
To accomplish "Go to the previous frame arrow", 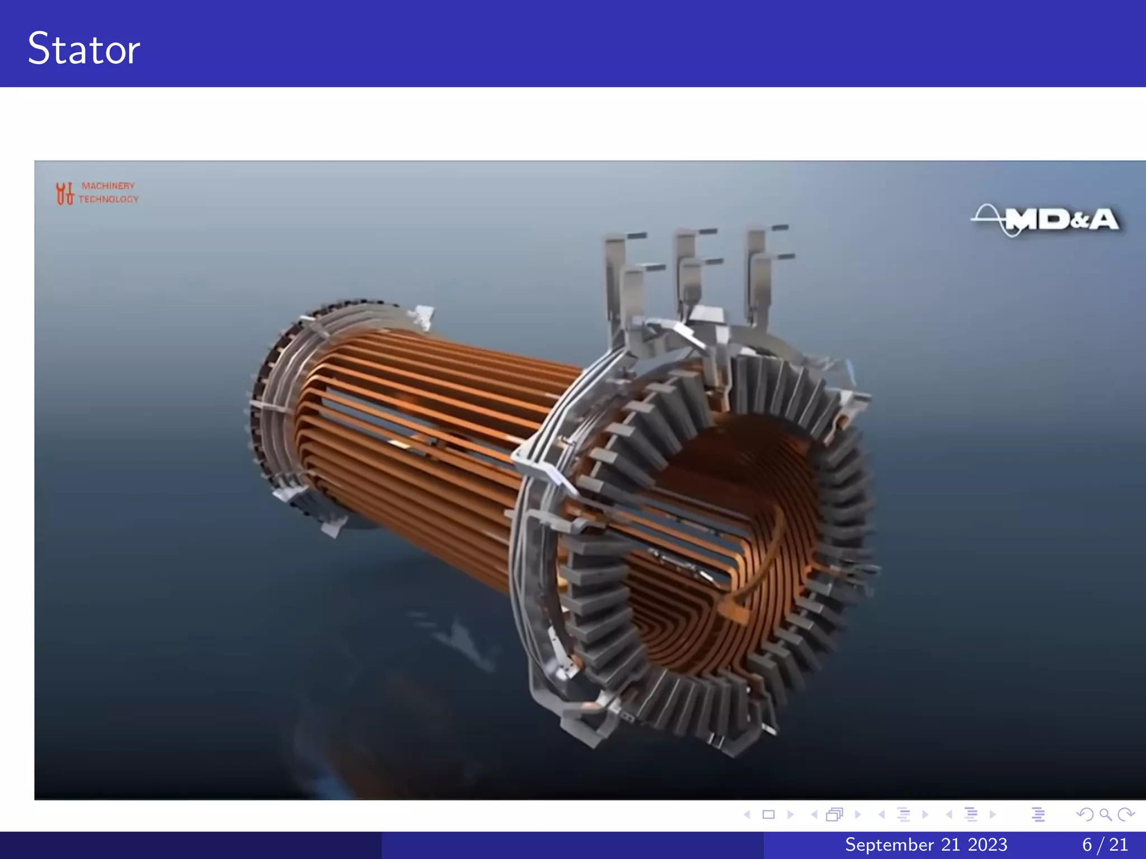I will tap(814, 815).
